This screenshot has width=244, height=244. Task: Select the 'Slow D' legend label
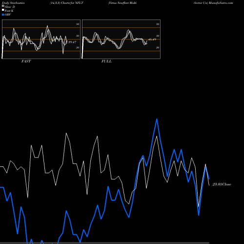10,7
